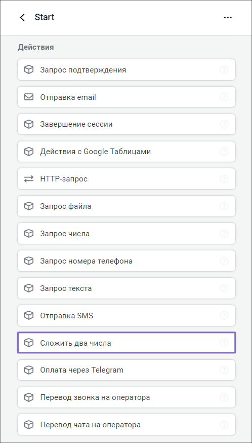
Task: Choose the Запрос файла action
Action: 127,206
